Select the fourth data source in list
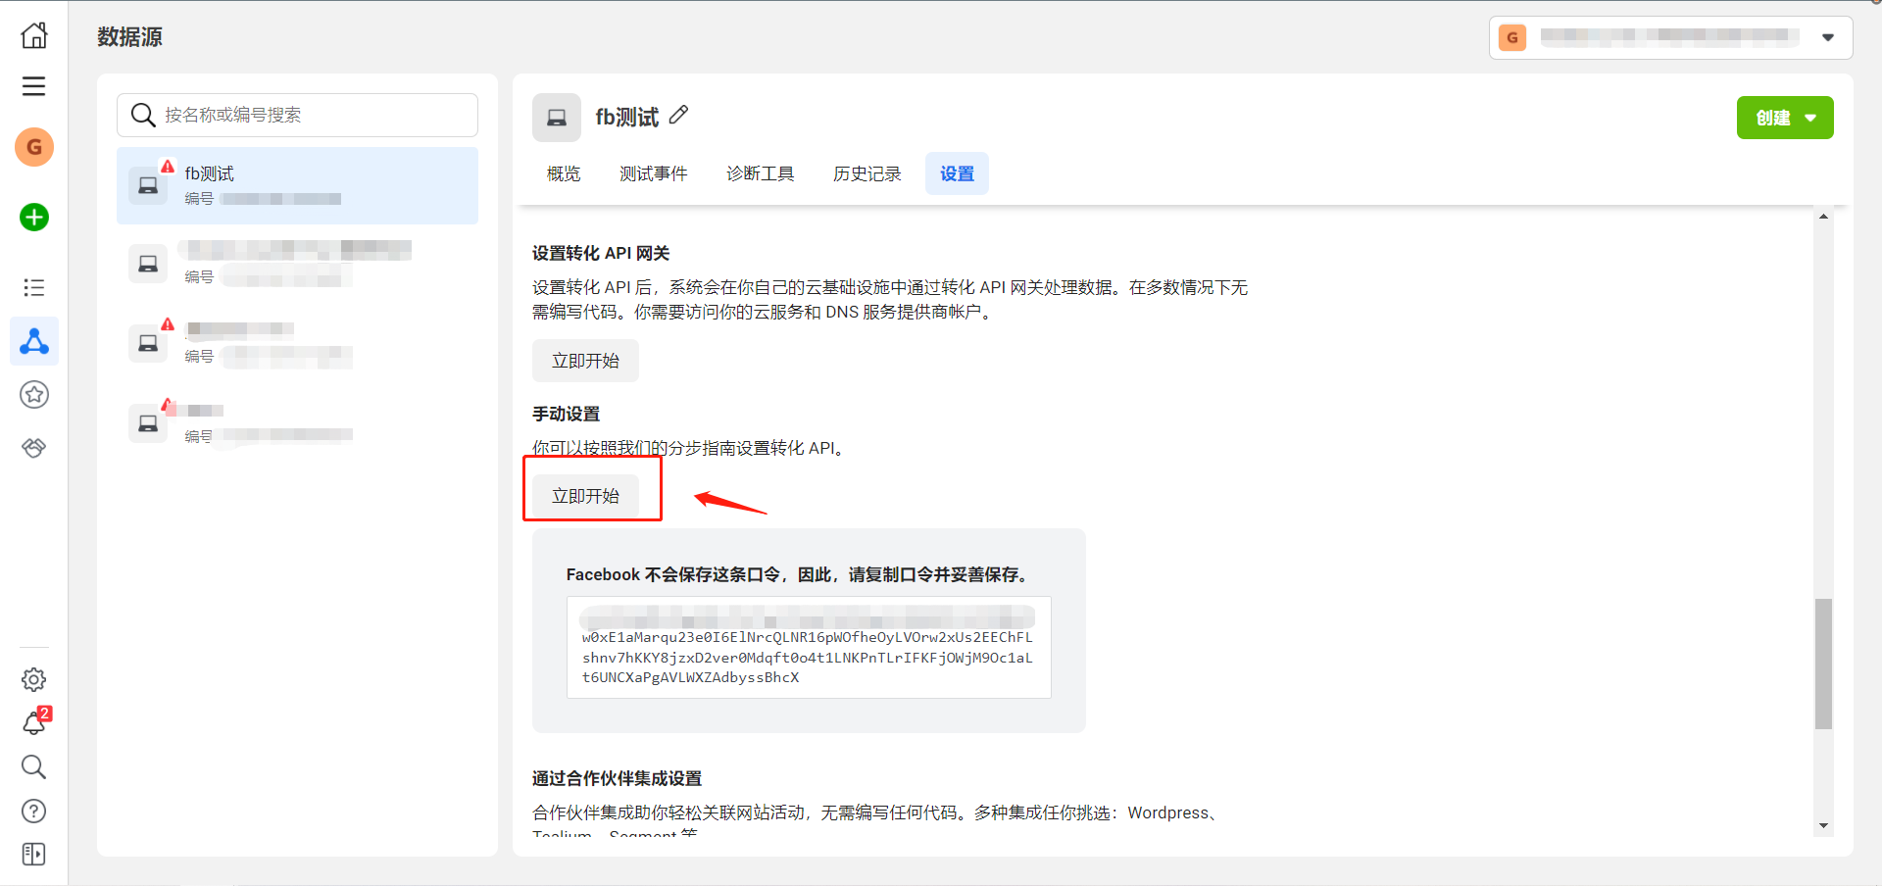 (297, 422)
